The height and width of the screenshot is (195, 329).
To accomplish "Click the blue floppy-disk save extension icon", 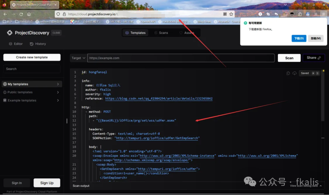I will point(308,14).
